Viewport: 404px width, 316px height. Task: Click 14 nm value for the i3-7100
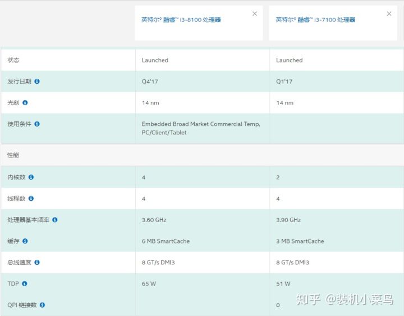(284, 103)
